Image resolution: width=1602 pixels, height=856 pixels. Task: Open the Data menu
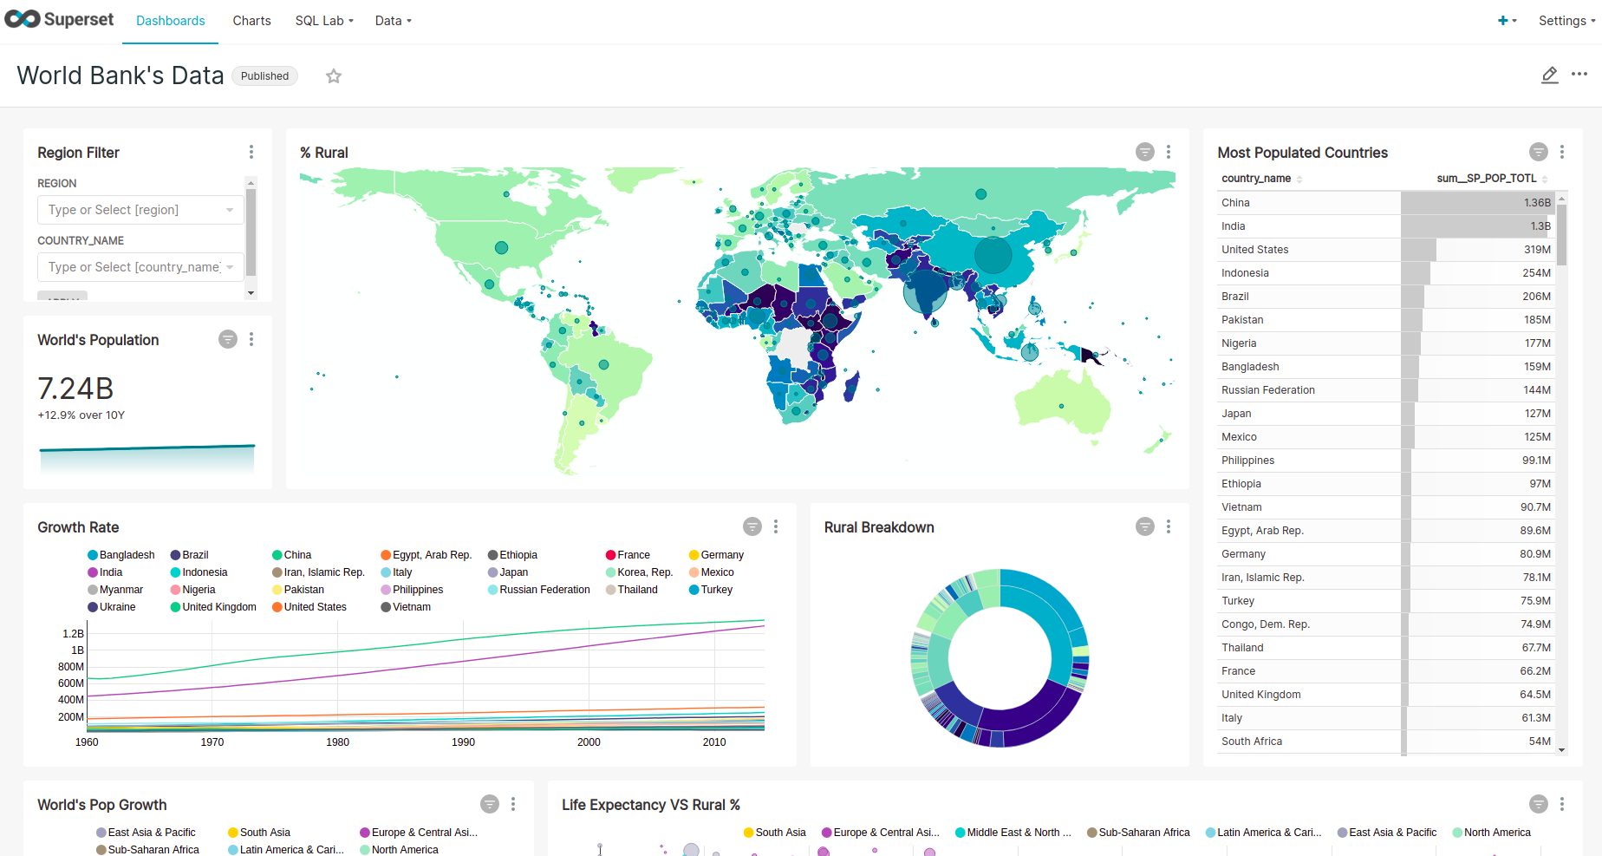[x=393, y=21]
